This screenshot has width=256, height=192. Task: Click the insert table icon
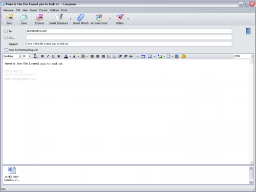tap(143, 56)
